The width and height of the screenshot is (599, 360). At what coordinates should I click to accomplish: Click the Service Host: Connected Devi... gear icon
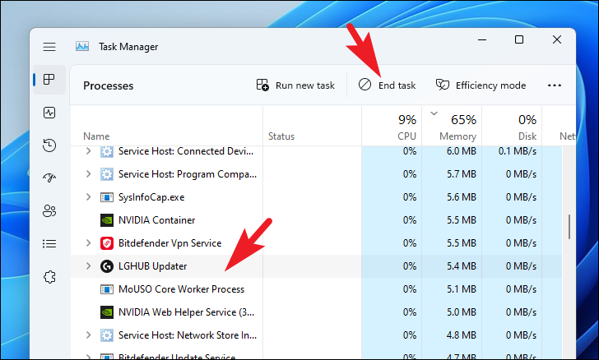click(107, 151)
